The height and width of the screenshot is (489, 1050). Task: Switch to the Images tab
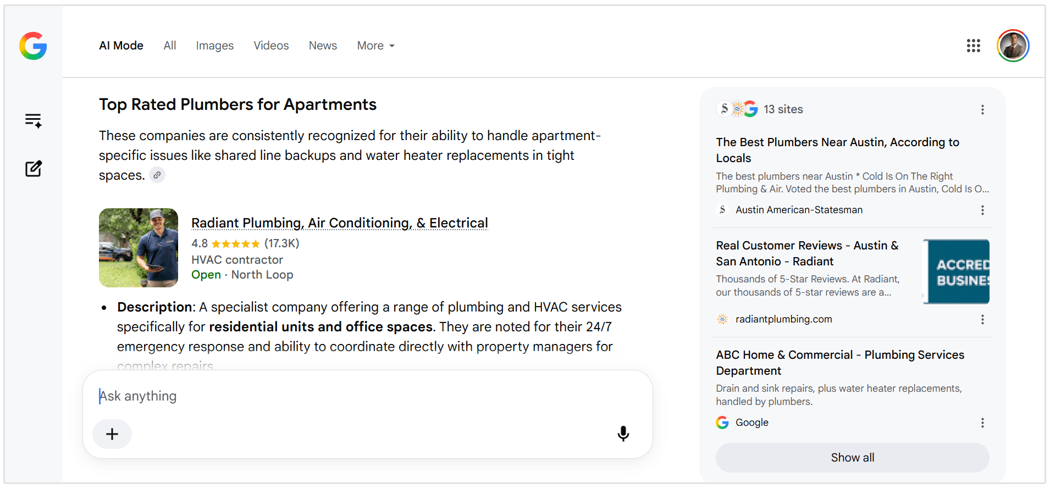214,46
